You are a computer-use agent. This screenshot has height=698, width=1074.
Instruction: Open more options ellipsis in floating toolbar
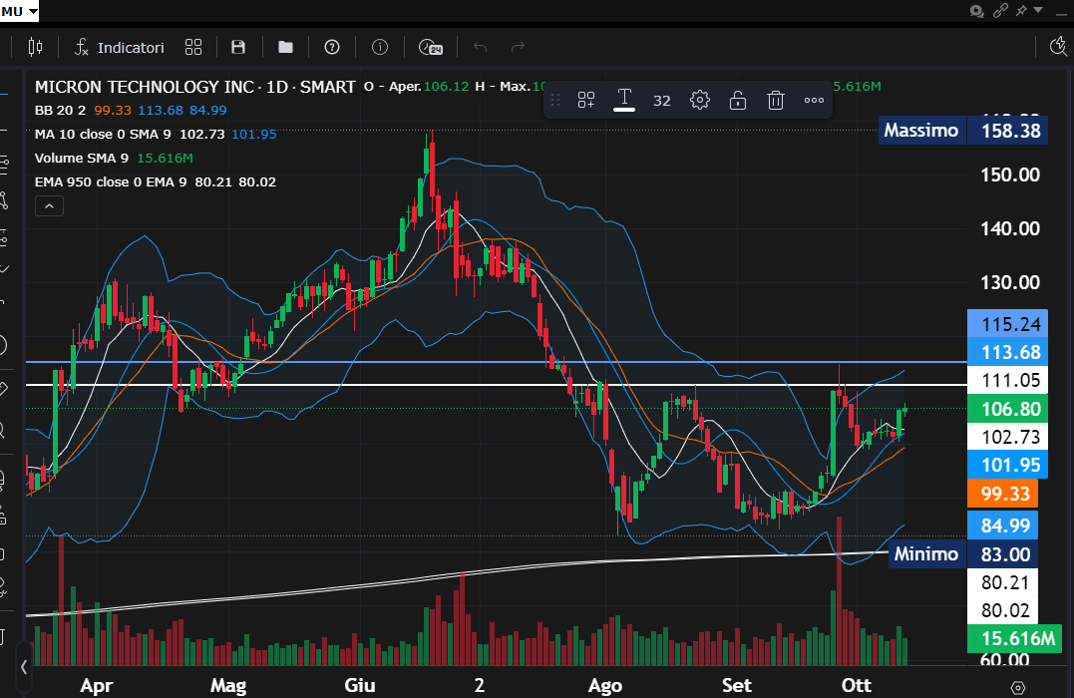click(x=814, y=100)
